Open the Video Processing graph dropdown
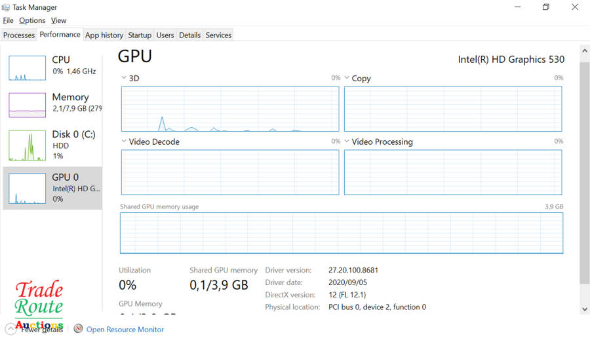Screen dimensions: 590x344 [x=347, y=142]
